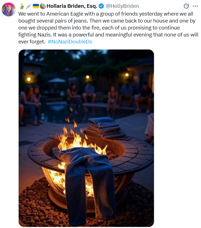
Task: Click the person emoji before name
Action: pos(22,6)
